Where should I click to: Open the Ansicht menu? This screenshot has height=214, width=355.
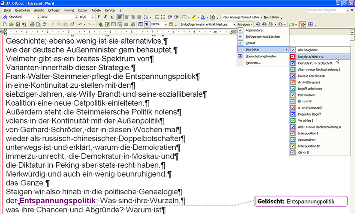coord(39,10)
